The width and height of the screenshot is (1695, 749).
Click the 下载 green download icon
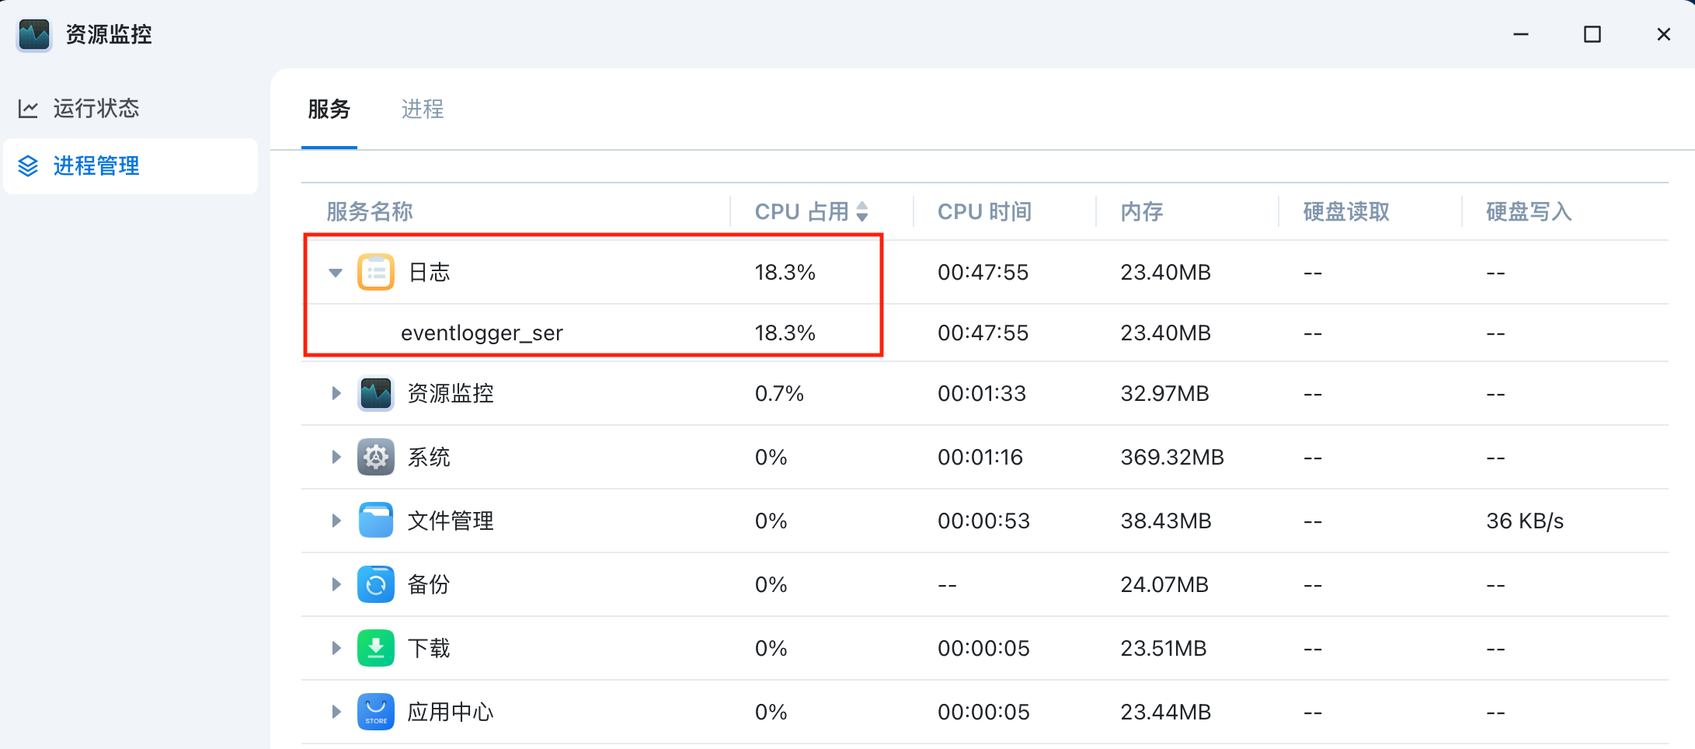[x=376, y=648]
